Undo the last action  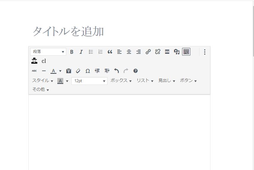(x=116, y=71)
